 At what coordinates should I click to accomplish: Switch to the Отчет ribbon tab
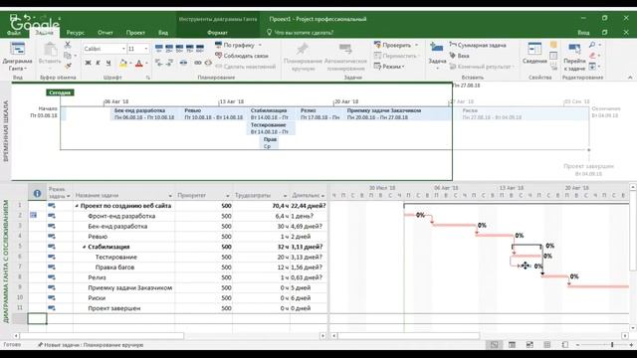(x=106, y=33)
